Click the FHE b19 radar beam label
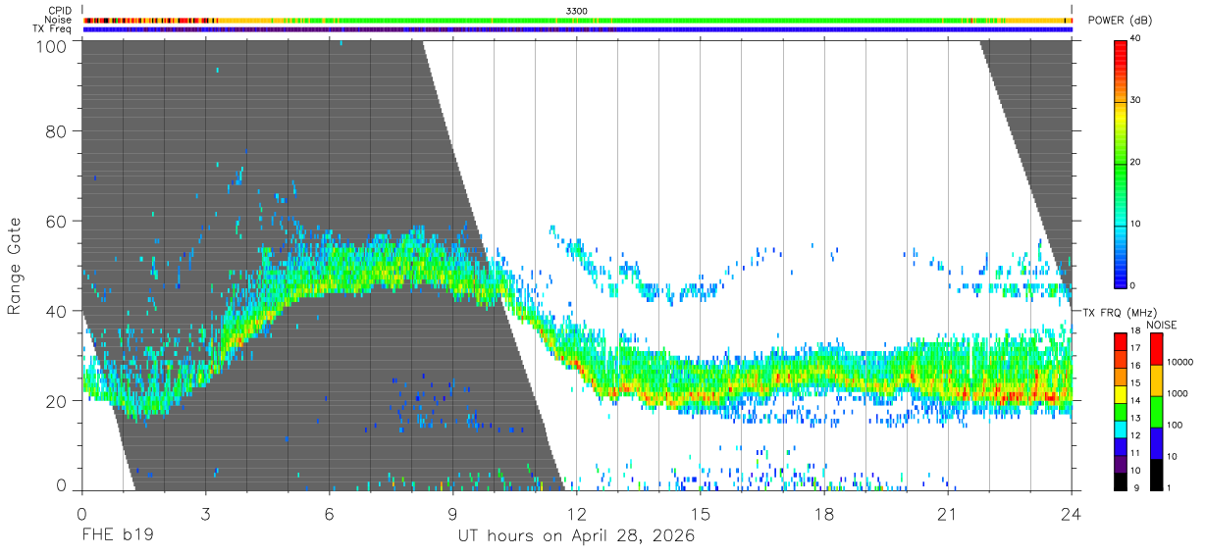Image resolution: width=1205 pixels, height=556 pixels. tap(117, 536)
